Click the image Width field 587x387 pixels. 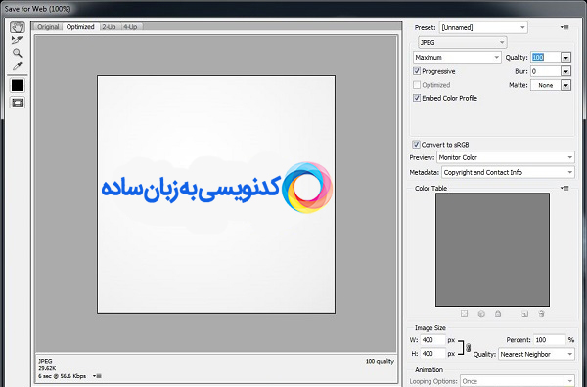432,340
